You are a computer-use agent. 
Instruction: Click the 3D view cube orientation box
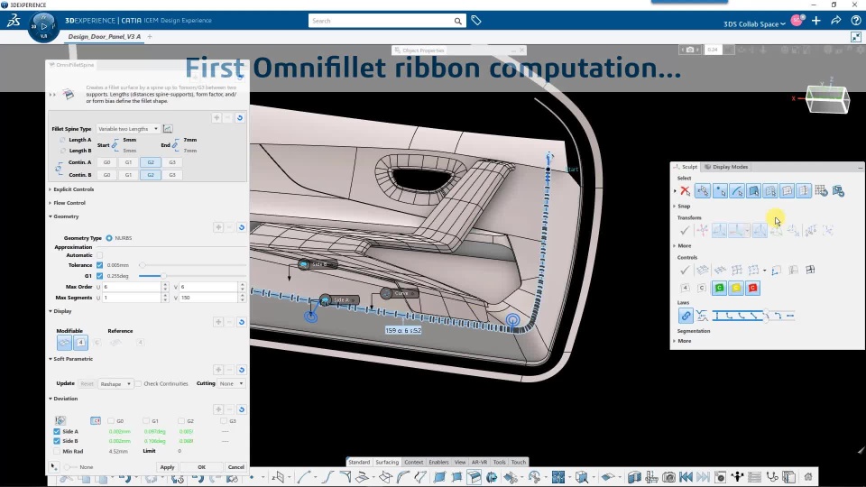tap(827, 99)
